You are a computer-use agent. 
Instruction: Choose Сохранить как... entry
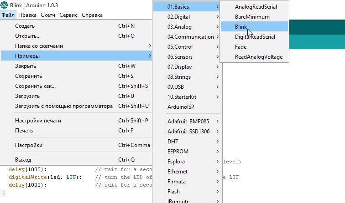(76, 86)
